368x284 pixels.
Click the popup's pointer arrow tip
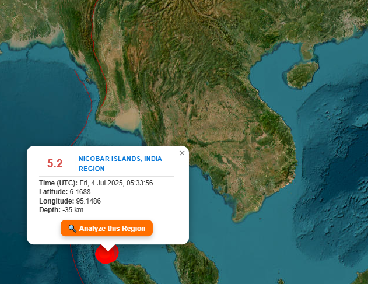click(x=108, y=250)
